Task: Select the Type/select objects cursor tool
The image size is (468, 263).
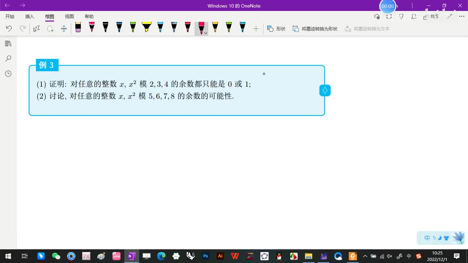Action: (37, 28)
